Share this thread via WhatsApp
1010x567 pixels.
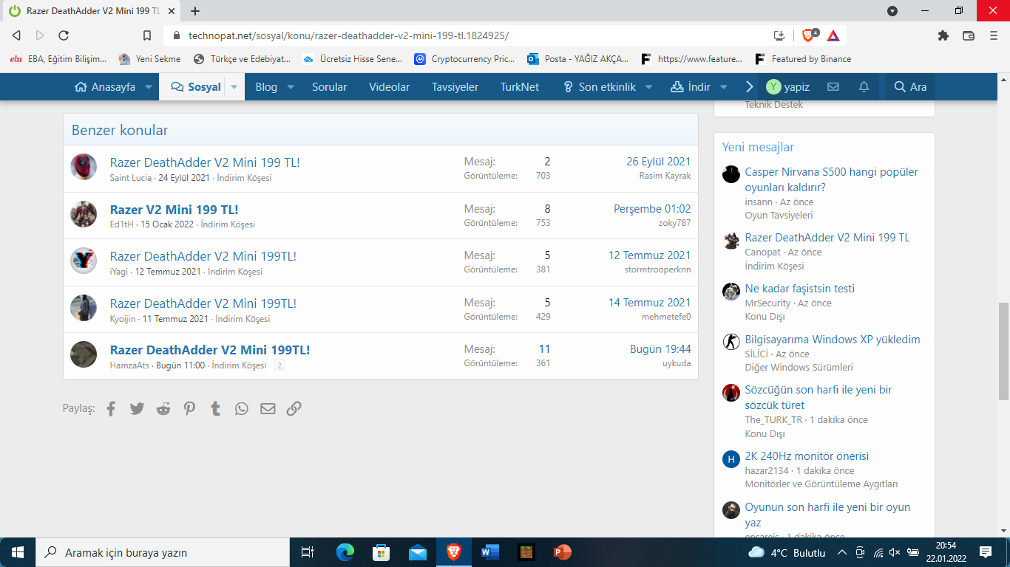coord(242,408)
